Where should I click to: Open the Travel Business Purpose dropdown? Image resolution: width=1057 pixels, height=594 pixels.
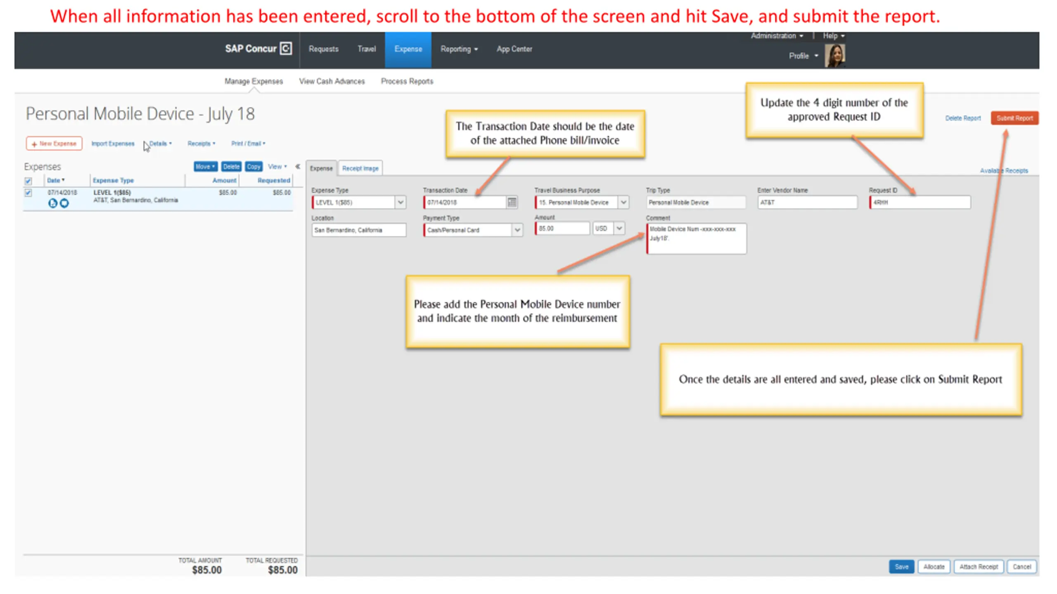coord(623,202)
